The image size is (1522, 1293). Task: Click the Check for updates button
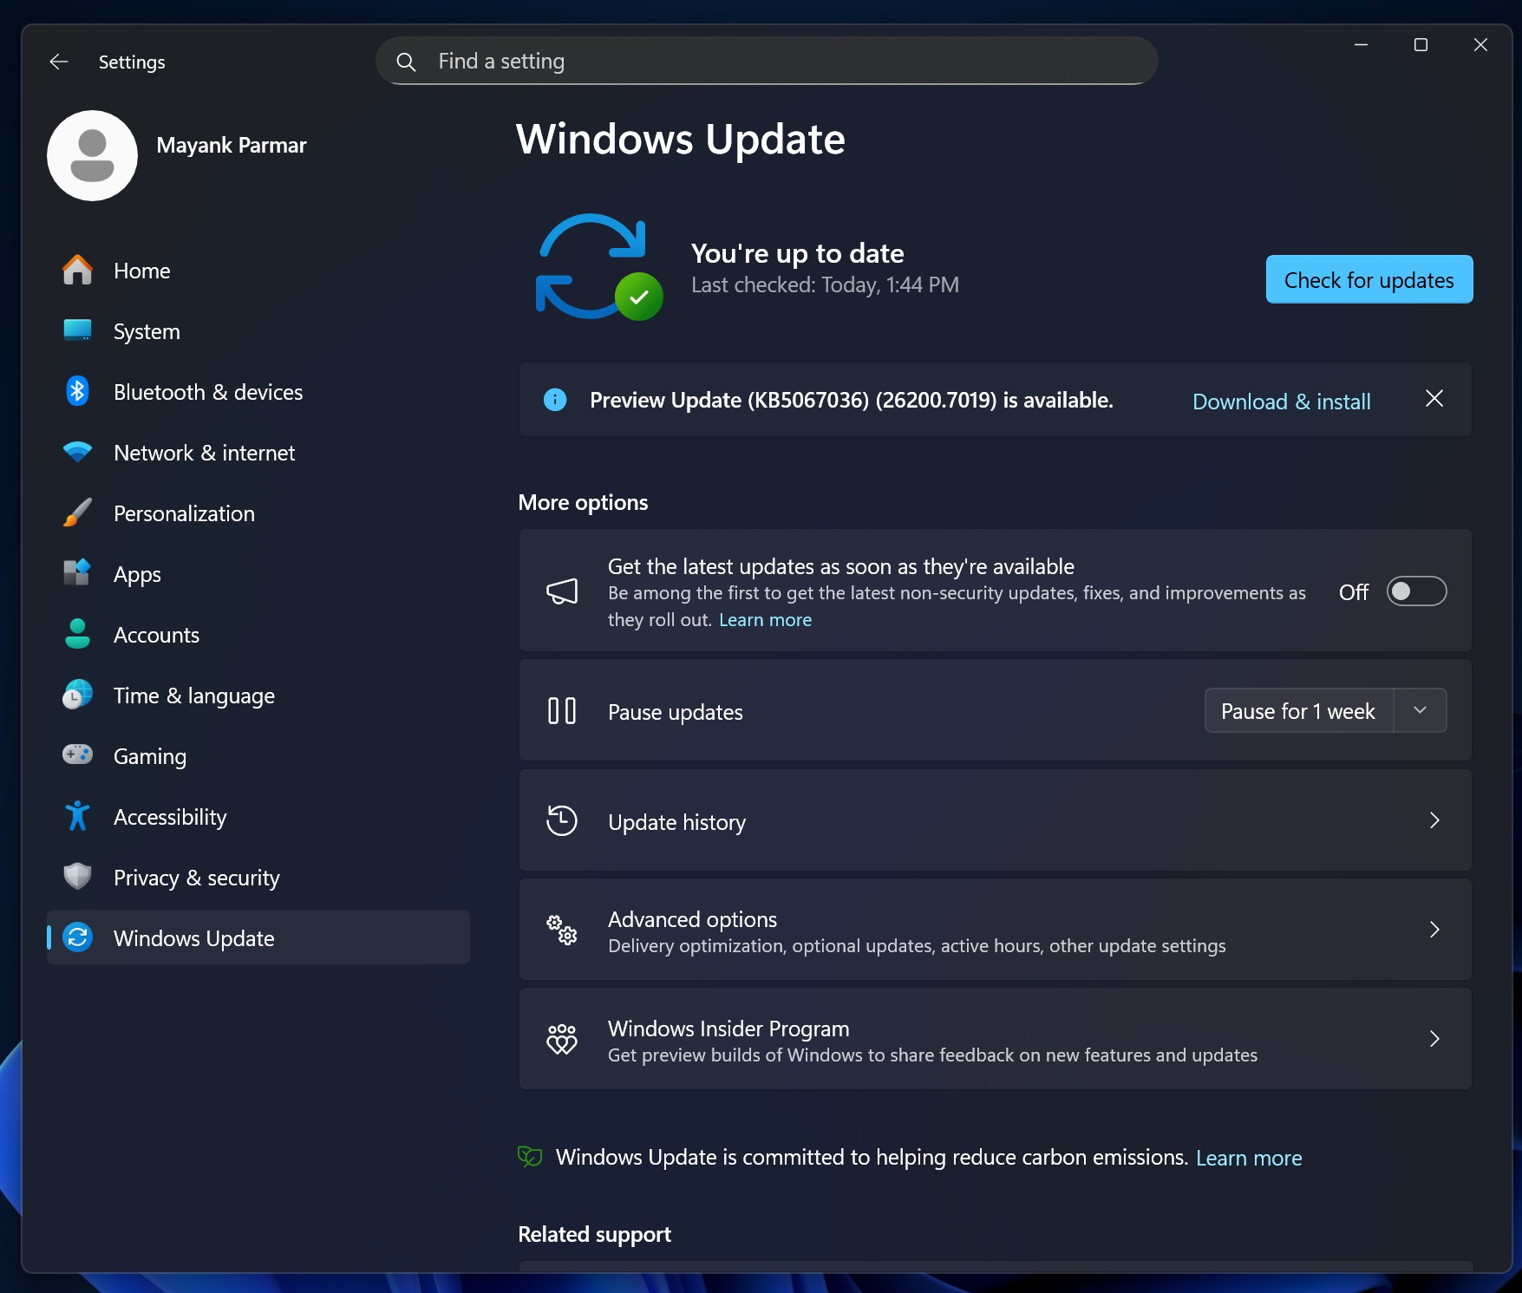click(x=1368, y=279)
